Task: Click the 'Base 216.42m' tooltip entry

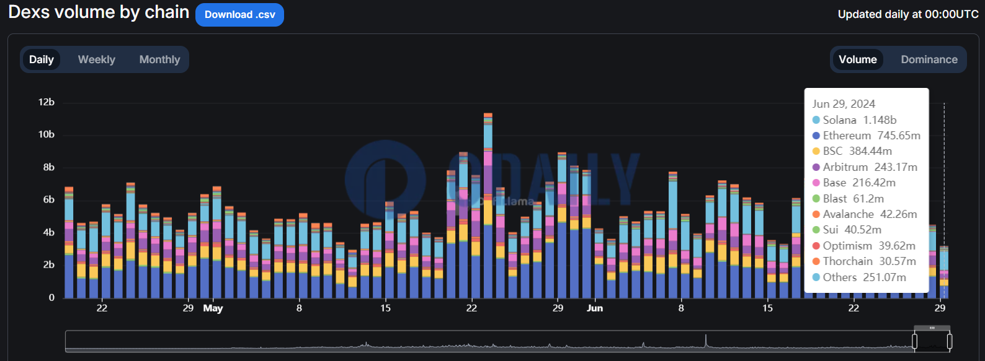Action: (854, 183)
